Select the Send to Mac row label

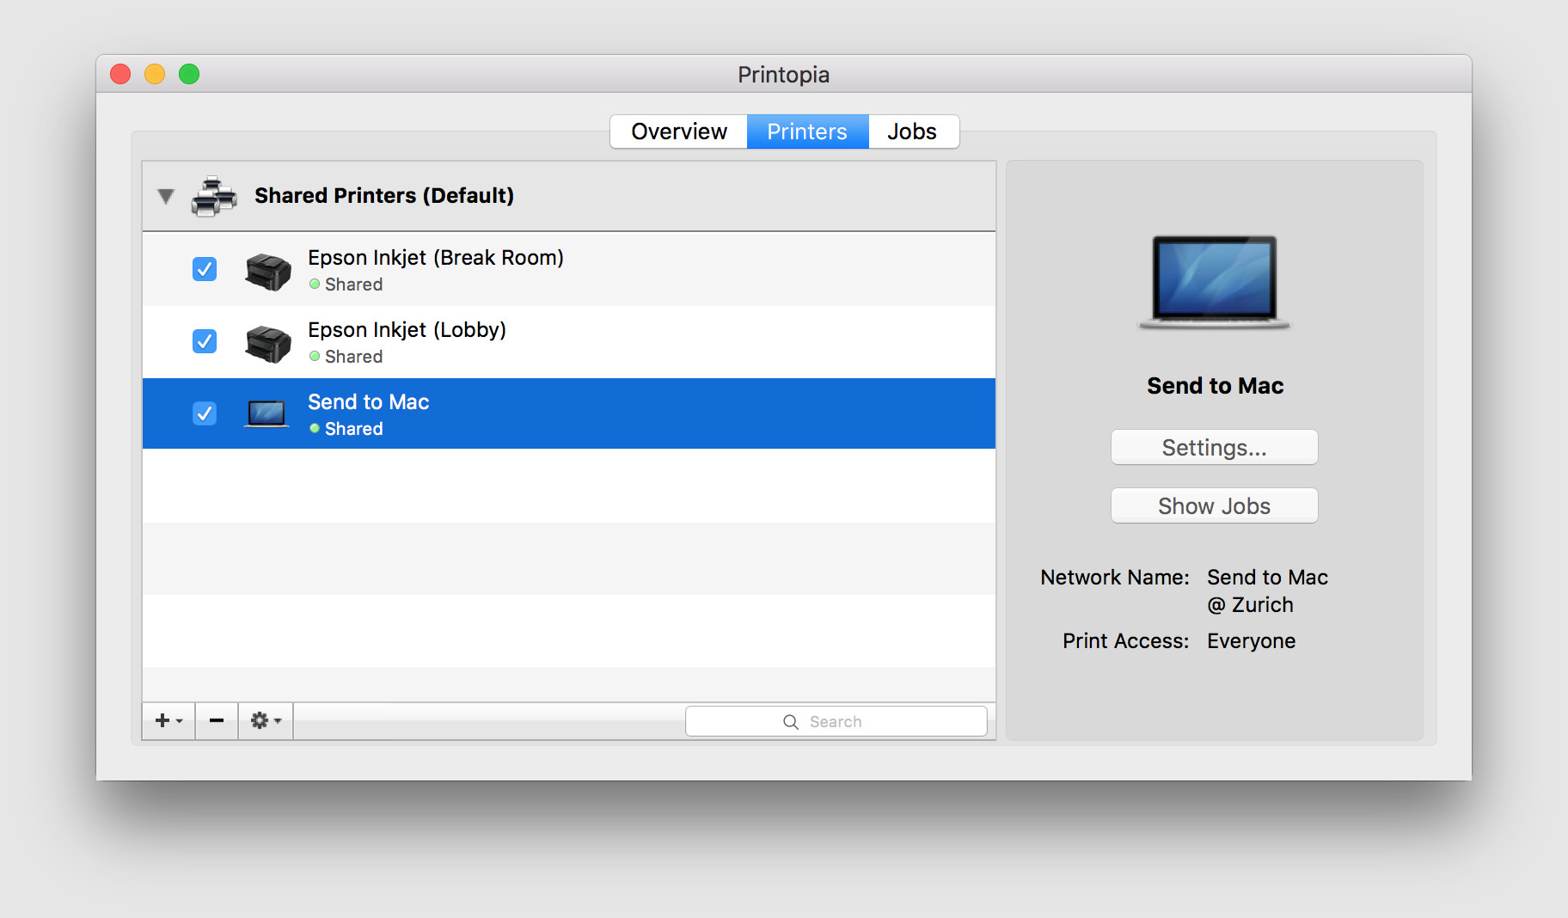[369, 402]
